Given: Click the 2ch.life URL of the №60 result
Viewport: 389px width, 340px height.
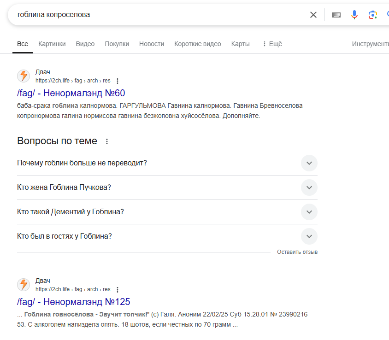Looking at the screenshot, I should click(x=73, y=81).
